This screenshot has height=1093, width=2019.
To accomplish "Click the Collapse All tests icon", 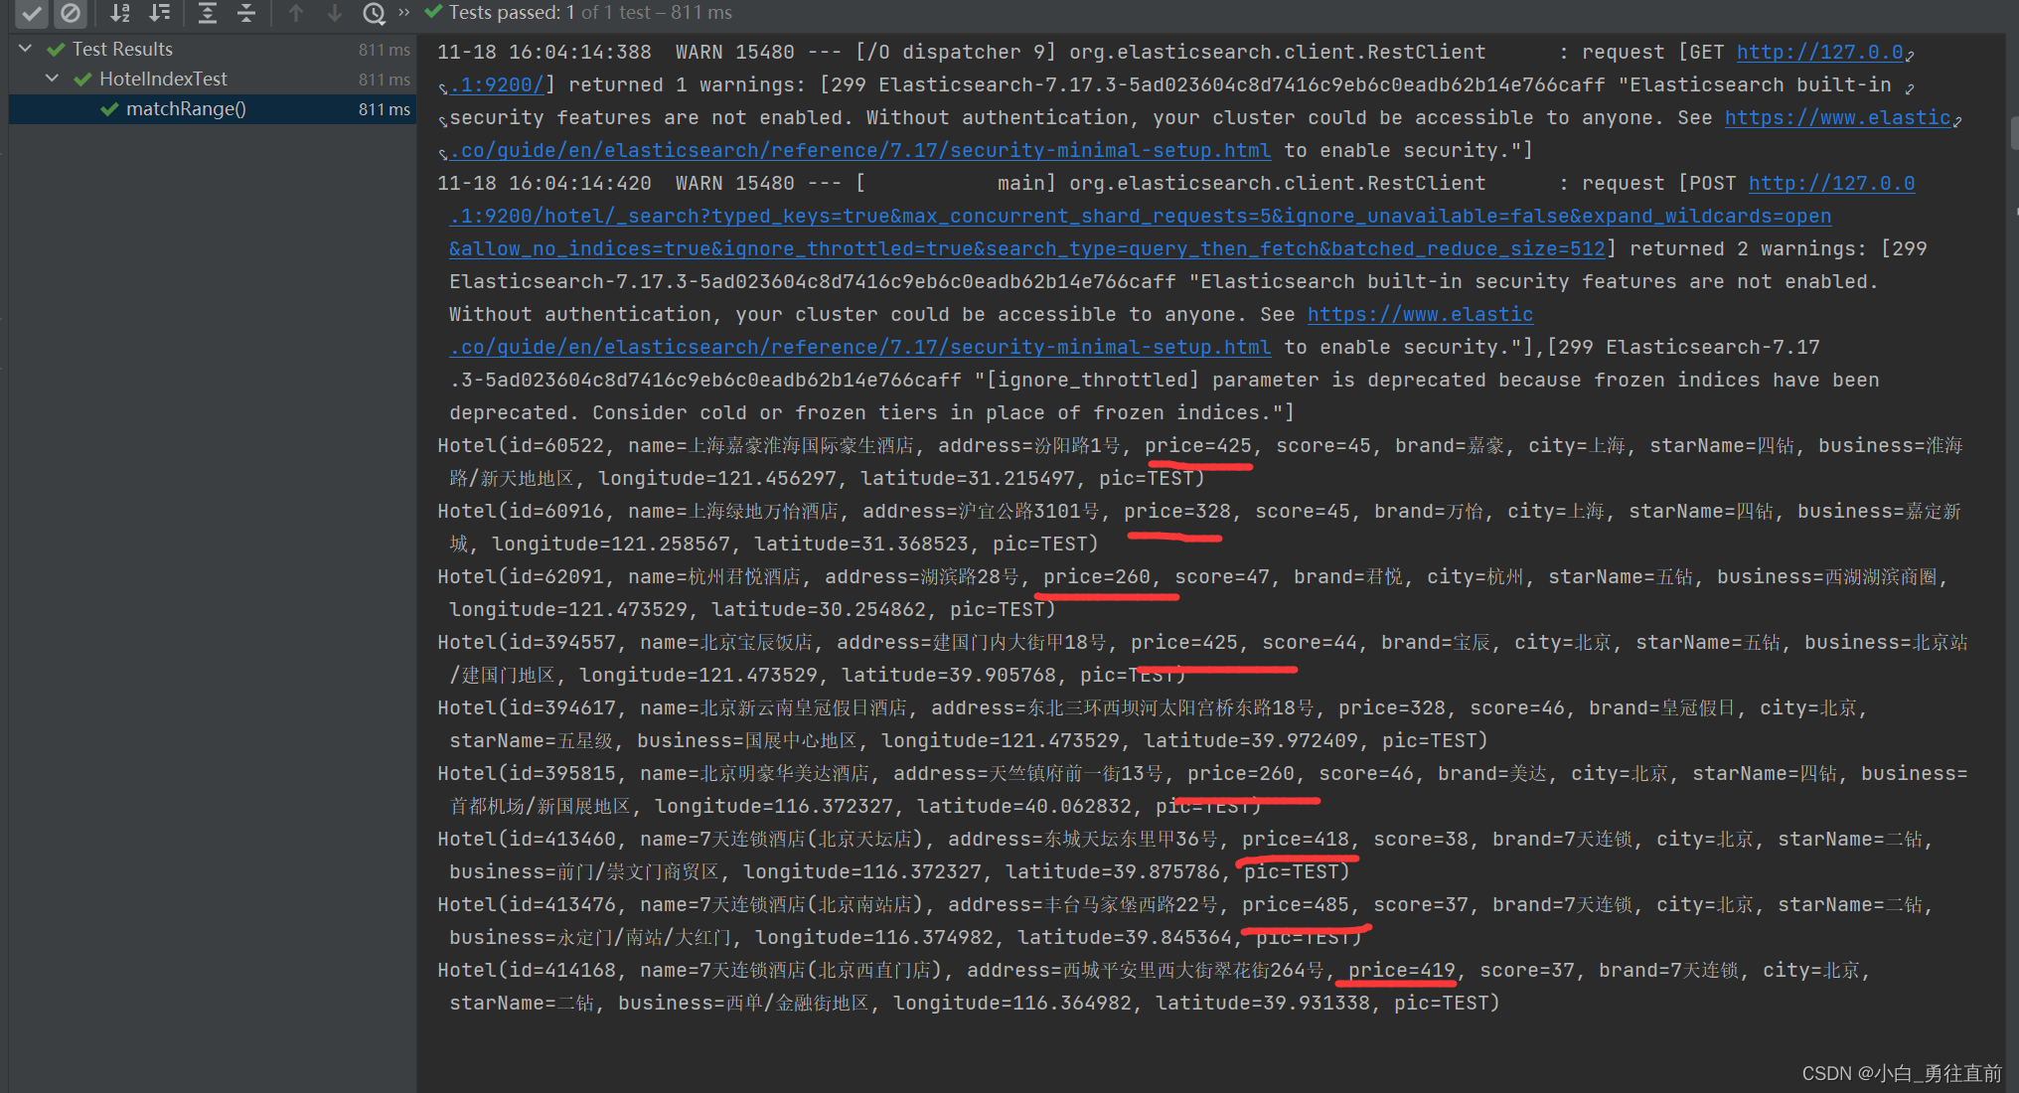I will coord(246,13).
